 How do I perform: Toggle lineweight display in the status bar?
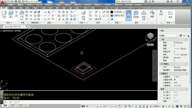(x=126, y=106)
